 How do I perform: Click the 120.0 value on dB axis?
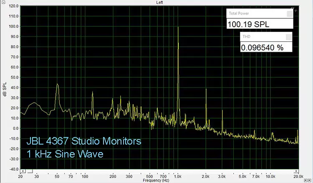pos(14,6)
